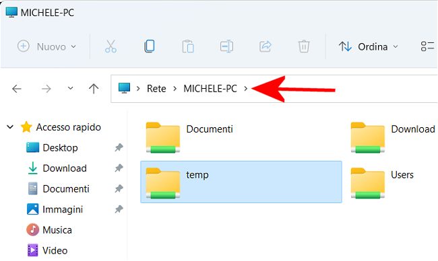Screen dimensions: 438x261
Task: Select Accesso rapido in sidebar
Action: pyautogui.click(x=61, y=127)
